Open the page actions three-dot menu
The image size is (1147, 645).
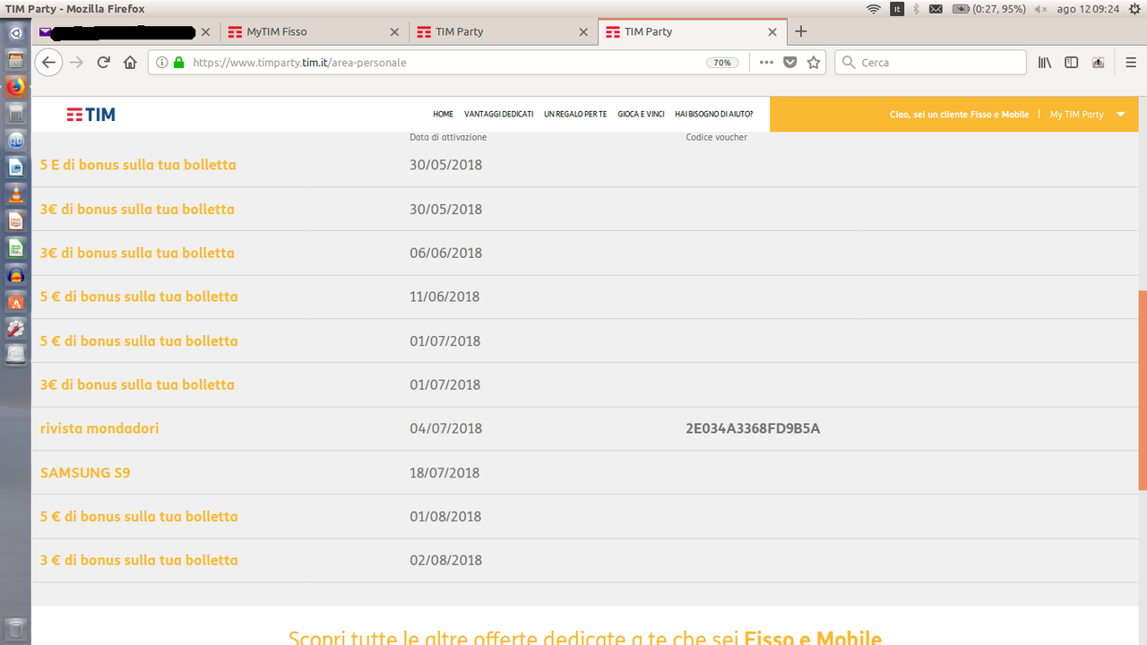[x=766, y=63]
